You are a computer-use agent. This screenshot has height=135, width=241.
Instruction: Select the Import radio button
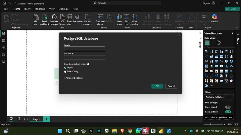coord(65,68)
